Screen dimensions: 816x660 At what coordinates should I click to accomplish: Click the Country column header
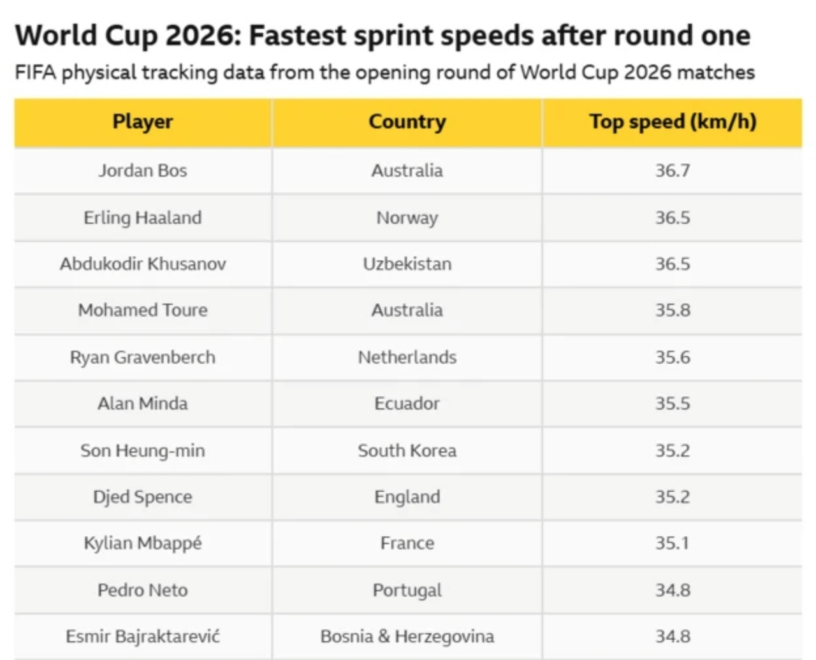(407, 122)
